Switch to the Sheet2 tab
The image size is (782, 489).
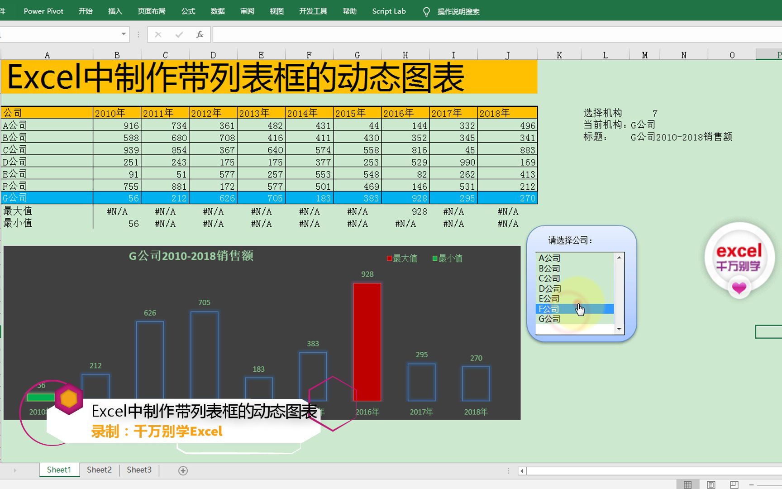(99, 470)
